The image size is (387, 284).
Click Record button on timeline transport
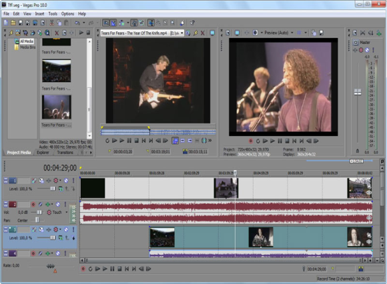[83, 269]
